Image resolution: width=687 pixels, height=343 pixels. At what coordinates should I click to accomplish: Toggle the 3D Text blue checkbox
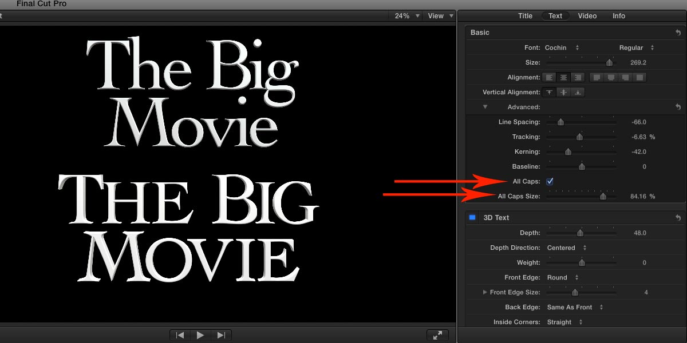pos(472,217)
